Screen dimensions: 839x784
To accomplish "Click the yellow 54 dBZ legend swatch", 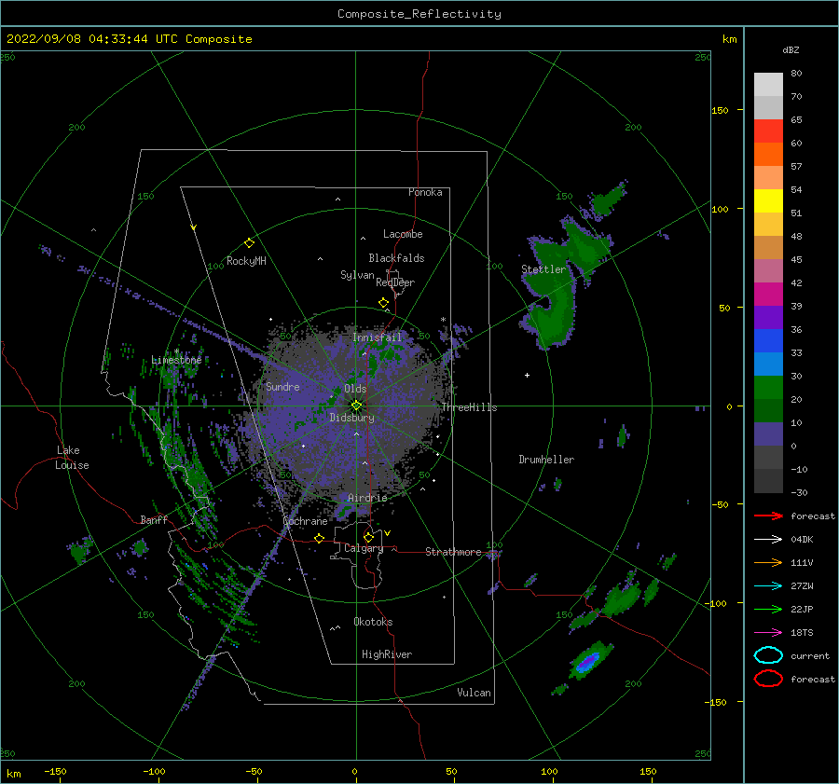I will coord(768,200).
